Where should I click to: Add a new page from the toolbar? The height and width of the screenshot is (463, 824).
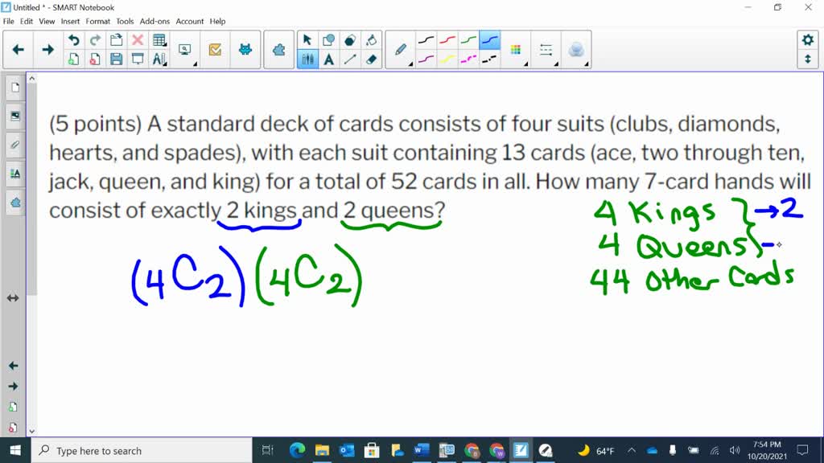click(x=73, y=59)
